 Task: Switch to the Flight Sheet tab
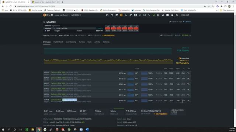58,42
